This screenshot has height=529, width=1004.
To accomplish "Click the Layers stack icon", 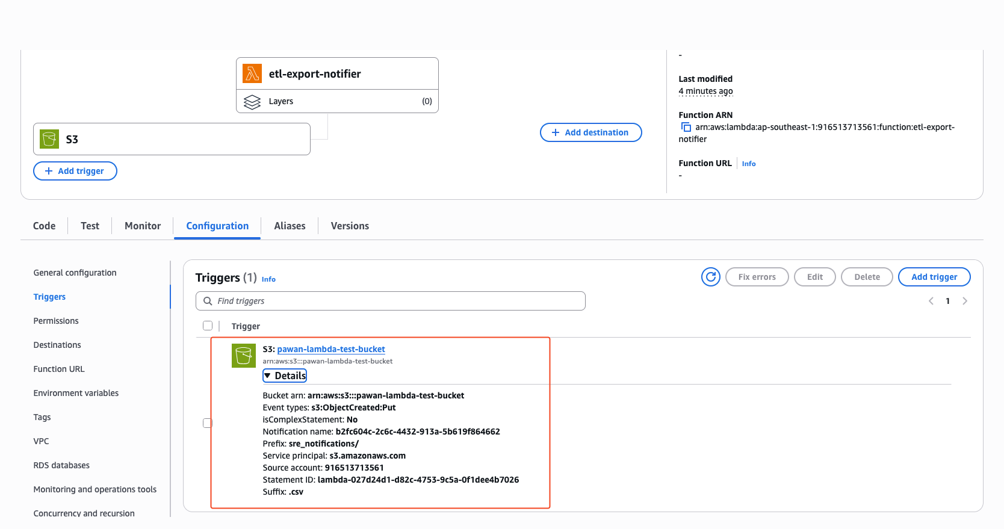I will coord(252,102).
